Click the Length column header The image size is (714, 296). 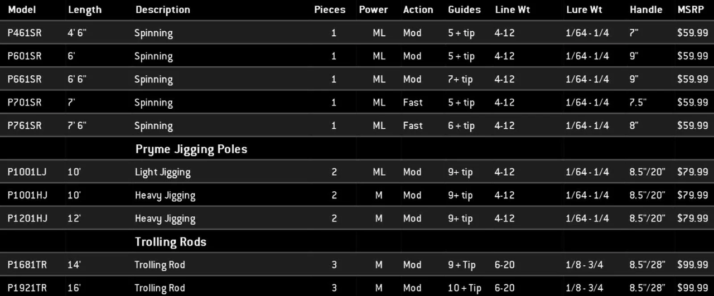(85, 9)
